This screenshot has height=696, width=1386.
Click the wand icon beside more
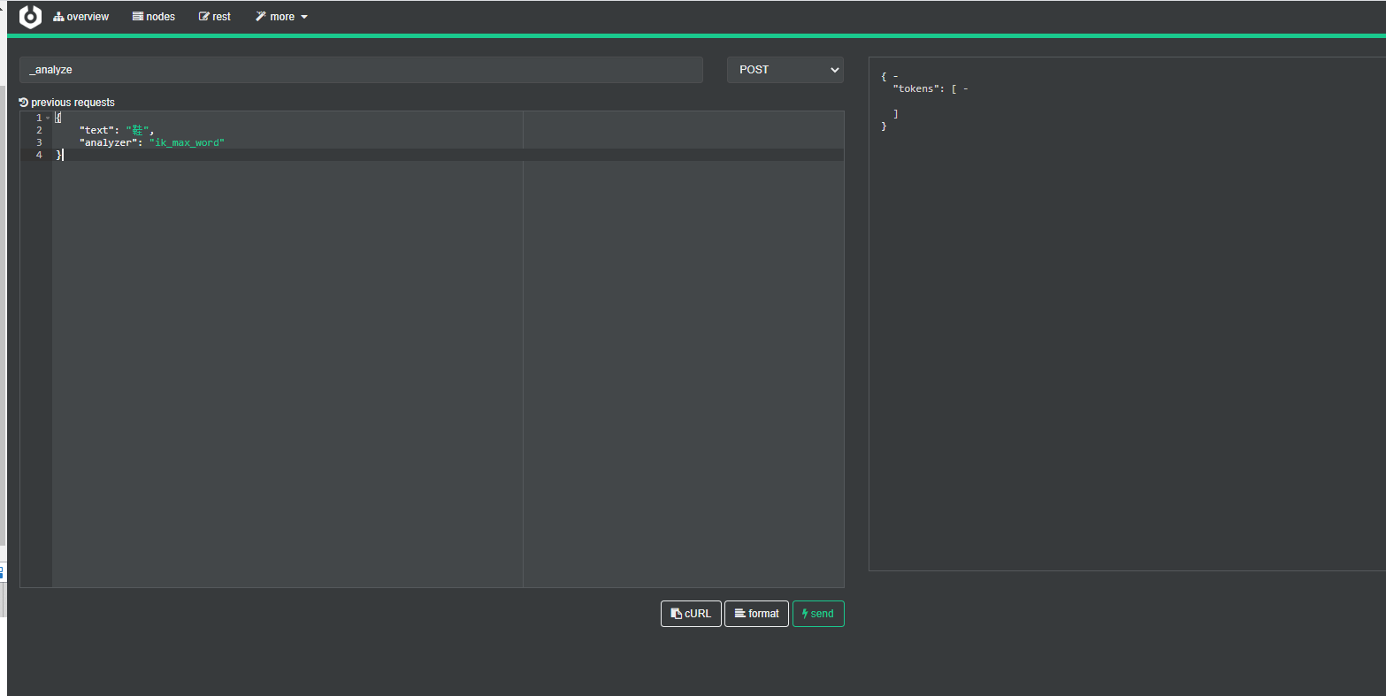(260, 16)
